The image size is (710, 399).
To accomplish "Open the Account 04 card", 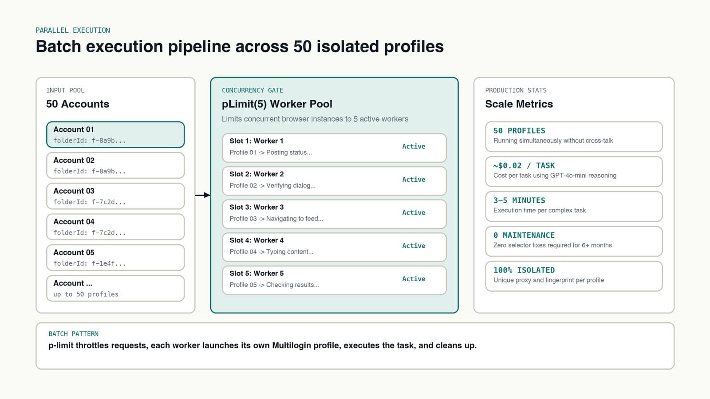I will tap(115, 227).
